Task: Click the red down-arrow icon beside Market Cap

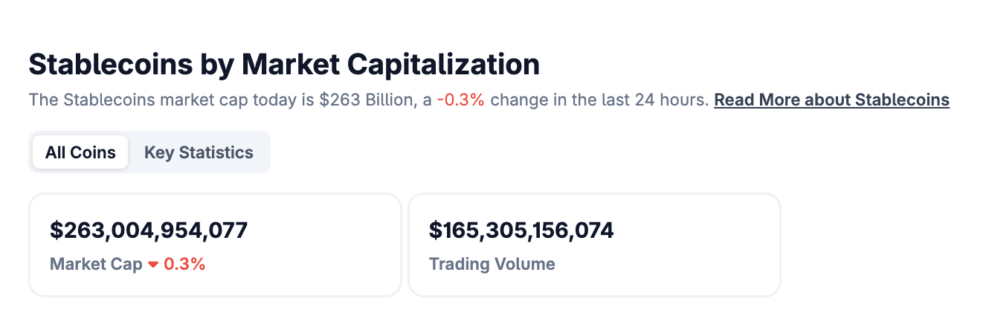Action: point(153,265)
